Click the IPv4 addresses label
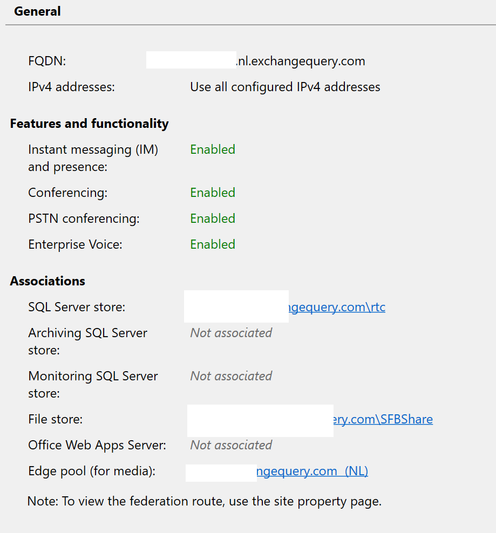496x533 pixels. point(71,87)
